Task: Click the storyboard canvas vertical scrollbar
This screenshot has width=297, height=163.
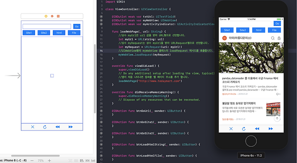Action: (95, 79)
